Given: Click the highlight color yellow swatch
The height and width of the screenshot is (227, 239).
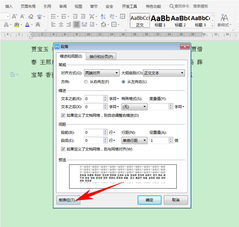Looking at the screenshot, I should [x=17, y=25].
